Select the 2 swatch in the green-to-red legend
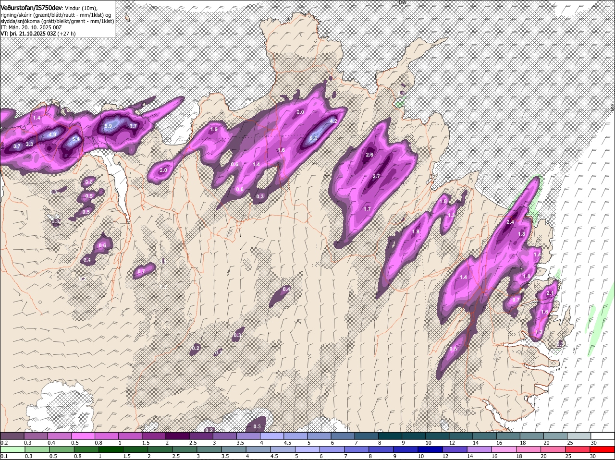 point(160,450)
